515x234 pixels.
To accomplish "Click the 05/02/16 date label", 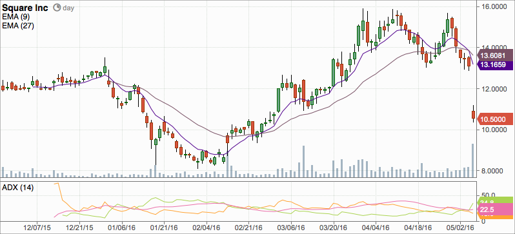I will 461,227.
